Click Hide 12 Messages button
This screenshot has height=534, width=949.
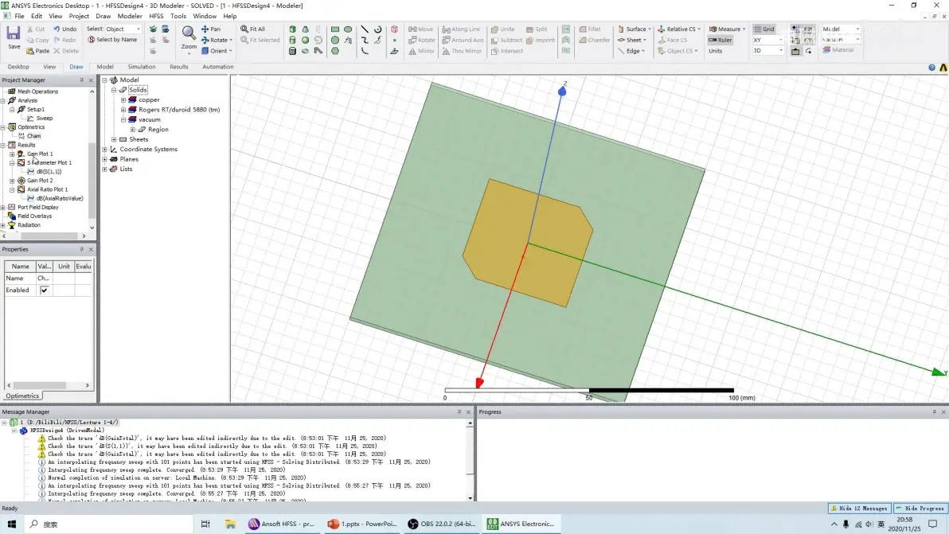tap(860, 509)
